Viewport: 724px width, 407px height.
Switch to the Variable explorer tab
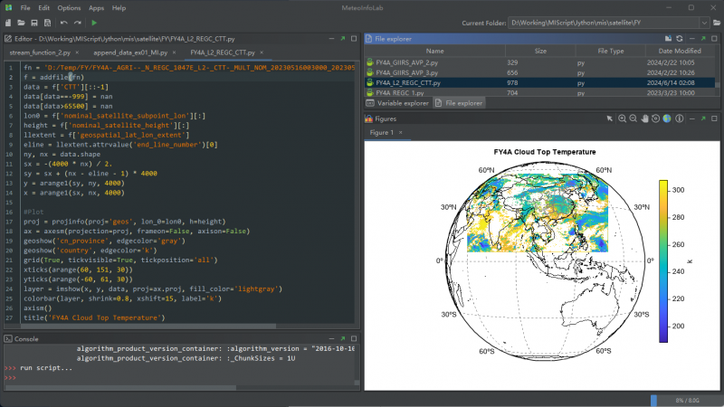tap(403, 104)
